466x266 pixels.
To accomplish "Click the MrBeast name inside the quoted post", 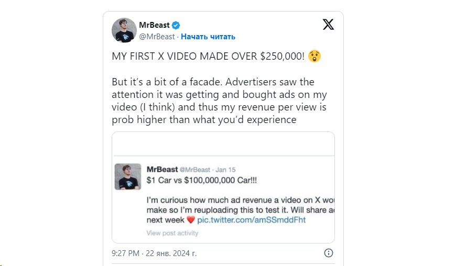I will (x=161, y=170).
